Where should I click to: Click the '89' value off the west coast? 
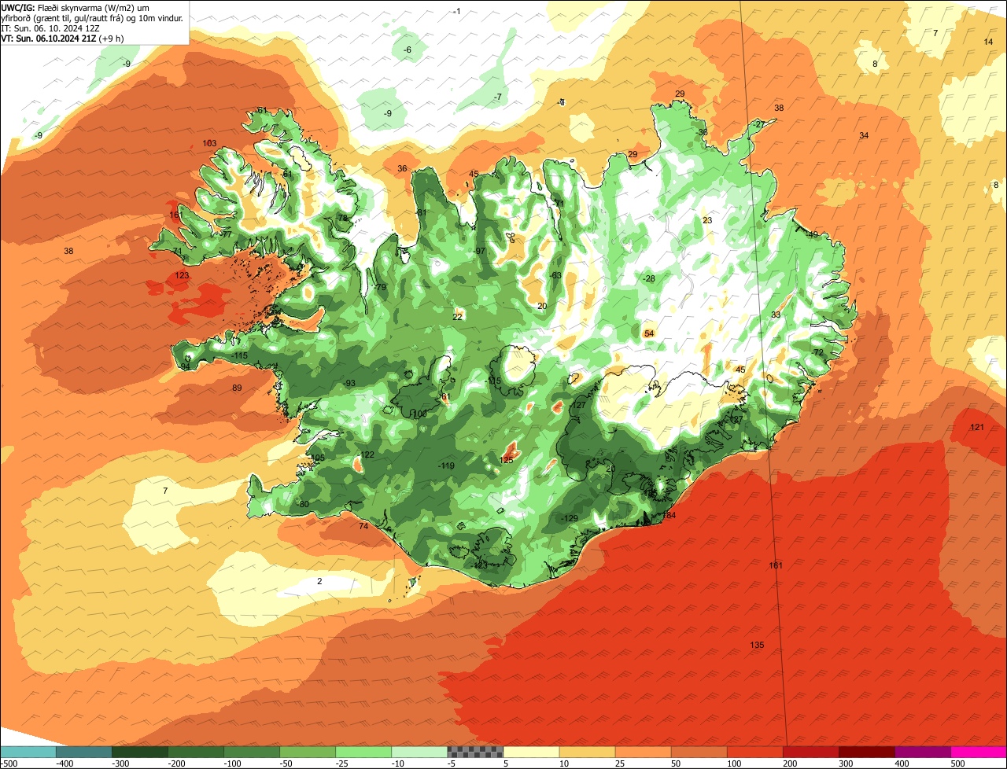pos(237,388)
